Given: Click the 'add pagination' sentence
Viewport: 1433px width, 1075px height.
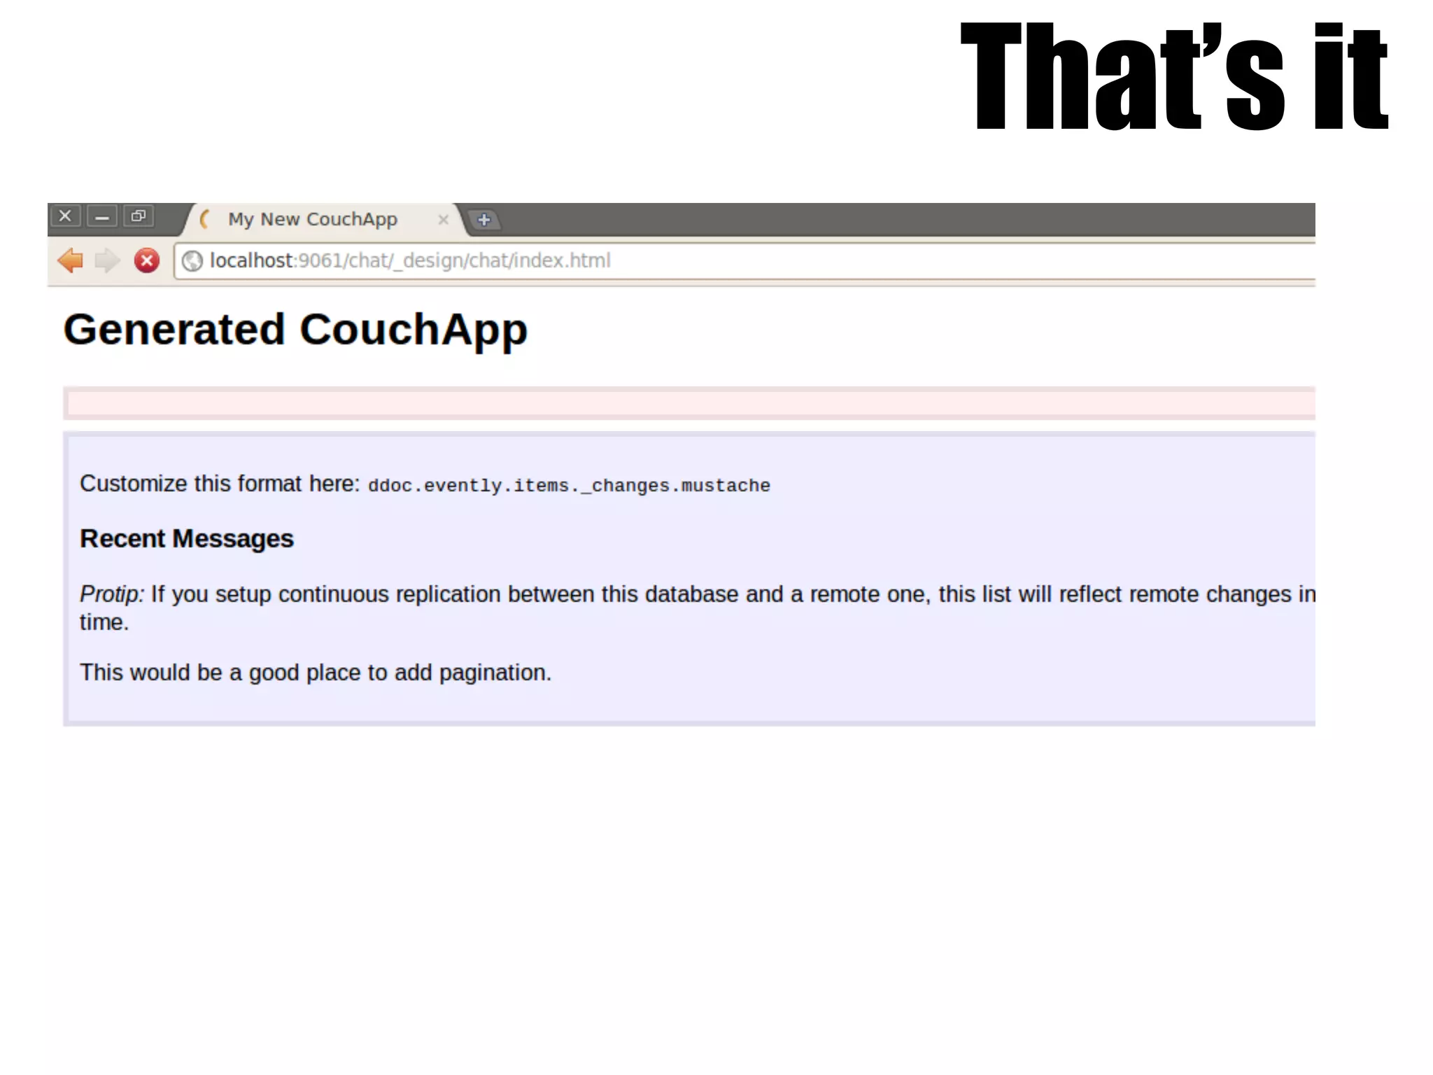Looking at the screenshot, I should click(316, 673).
